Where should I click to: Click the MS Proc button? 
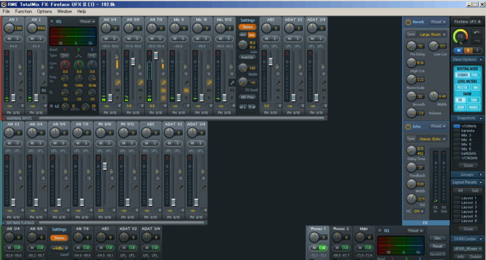tap(247, 97)
